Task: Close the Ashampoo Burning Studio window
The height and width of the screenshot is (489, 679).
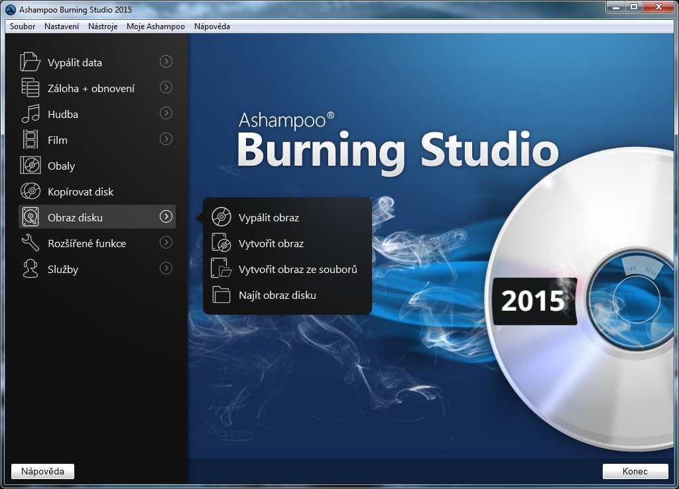Action: coord(658,7)
